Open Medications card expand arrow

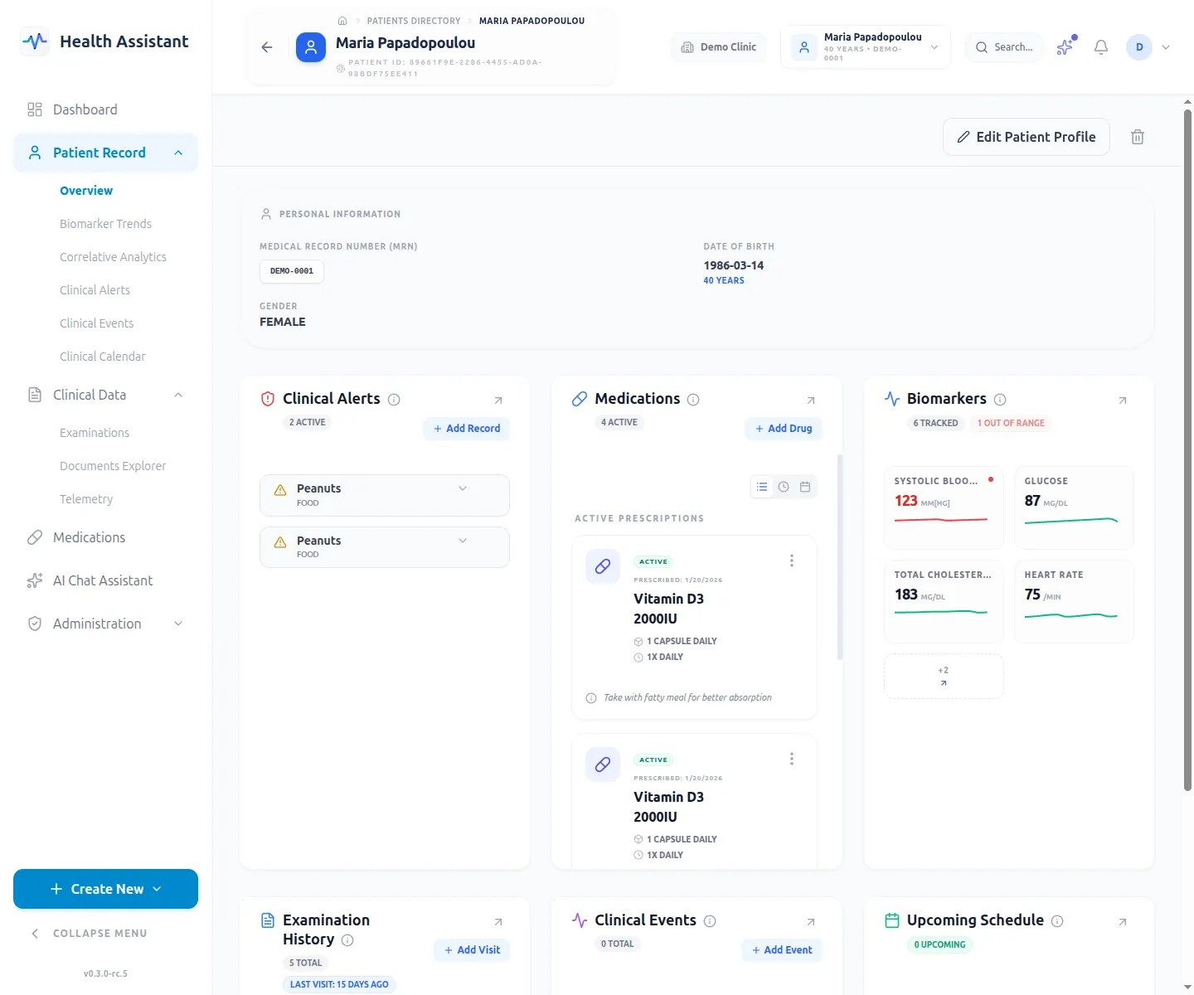click(x=811, y=400)
